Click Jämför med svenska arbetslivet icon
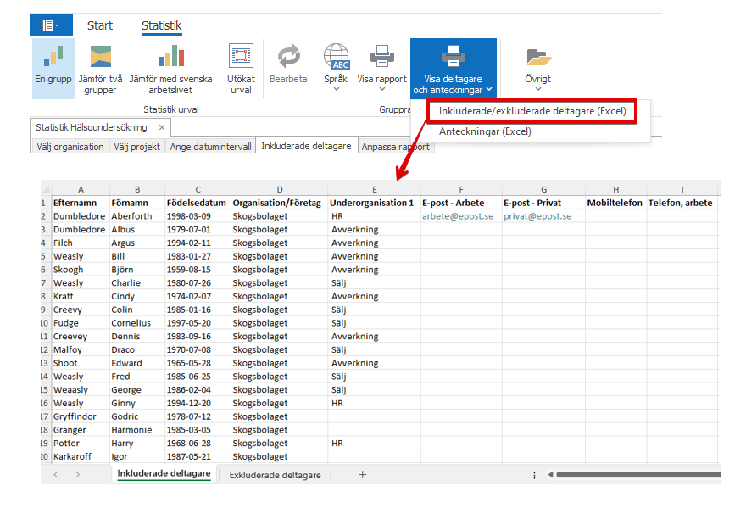The height and width of the screenshot is (508, 746). (x=170, y=56)
